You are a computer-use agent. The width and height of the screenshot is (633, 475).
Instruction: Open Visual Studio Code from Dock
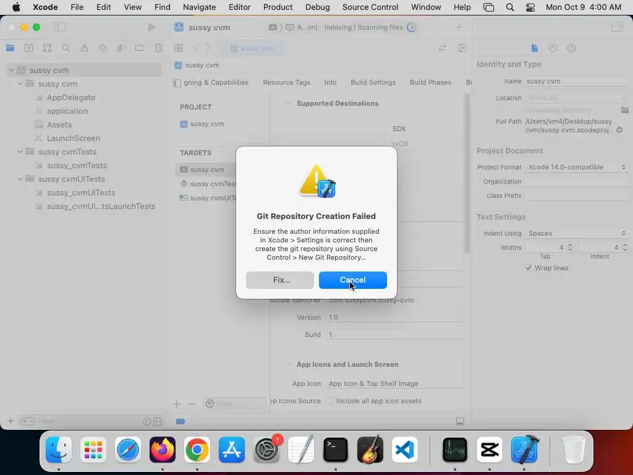coord(404,450)
